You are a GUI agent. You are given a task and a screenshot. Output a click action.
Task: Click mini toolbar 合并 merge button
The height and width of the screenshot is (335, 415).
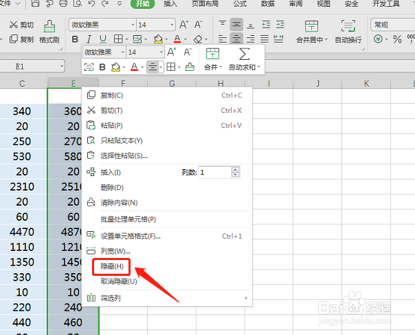pos(213,59)
